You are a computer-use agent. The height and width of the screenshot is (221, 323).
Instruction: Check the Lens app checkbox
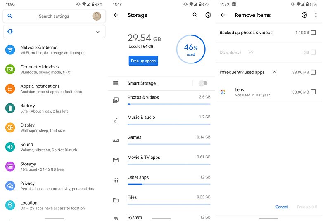[313, 92]
